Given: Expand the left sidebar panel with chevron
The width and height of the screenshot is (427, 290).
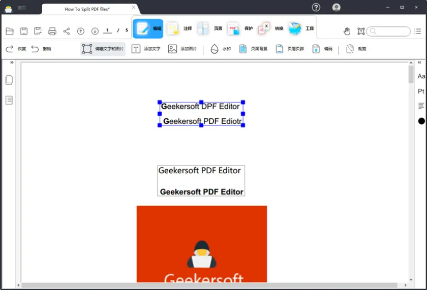Looking at the screenshot, I should tap(12, 62).
